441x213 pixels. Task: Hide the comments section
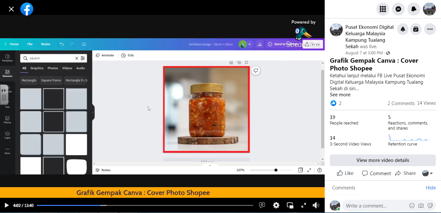431,188
